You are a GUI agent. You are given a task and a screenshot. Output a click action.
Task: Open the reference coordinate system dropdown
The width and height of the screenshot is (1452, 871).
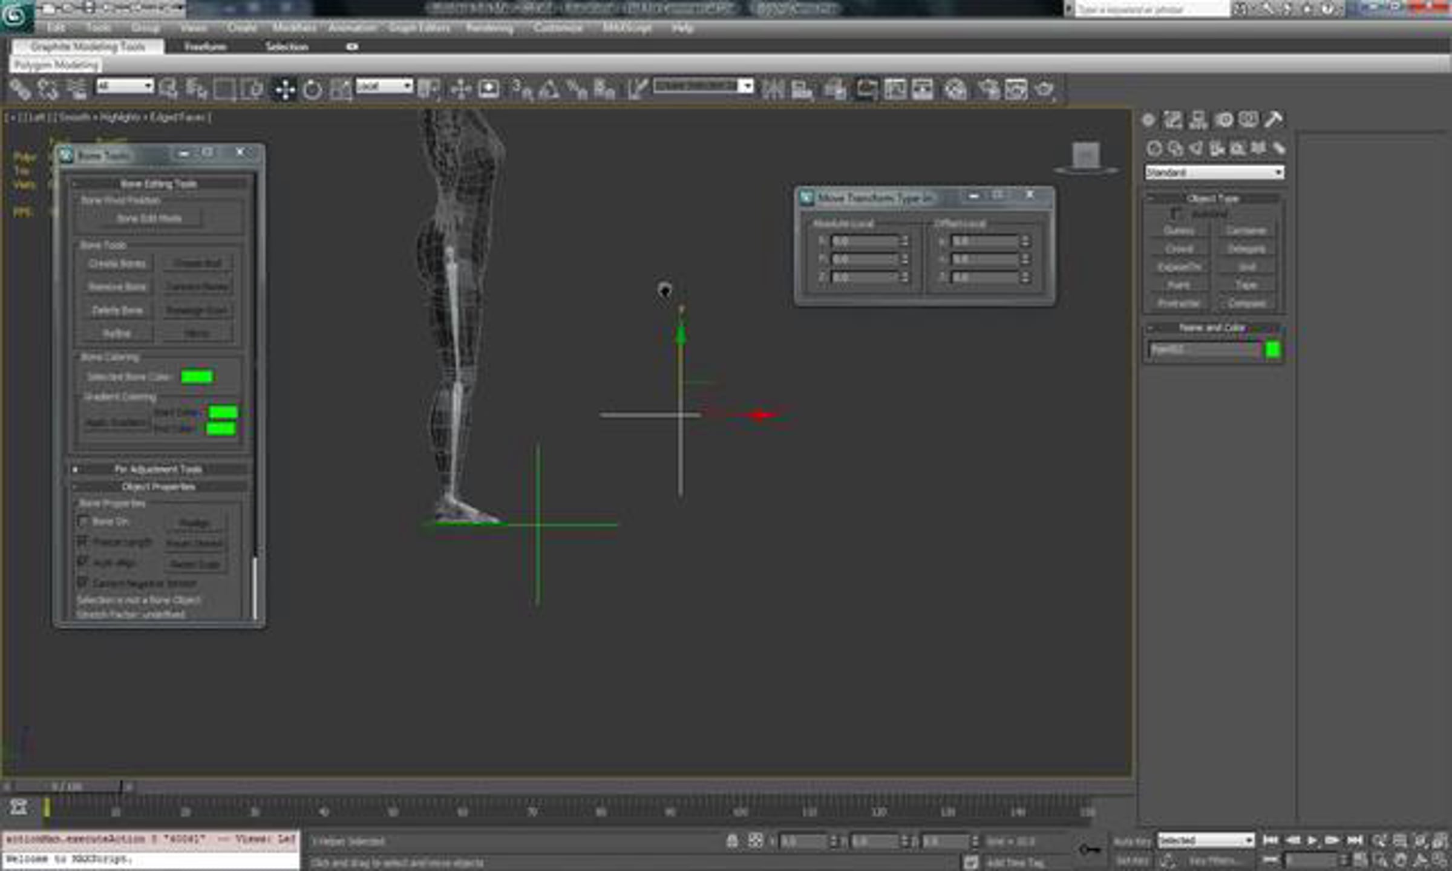point(384,86)
